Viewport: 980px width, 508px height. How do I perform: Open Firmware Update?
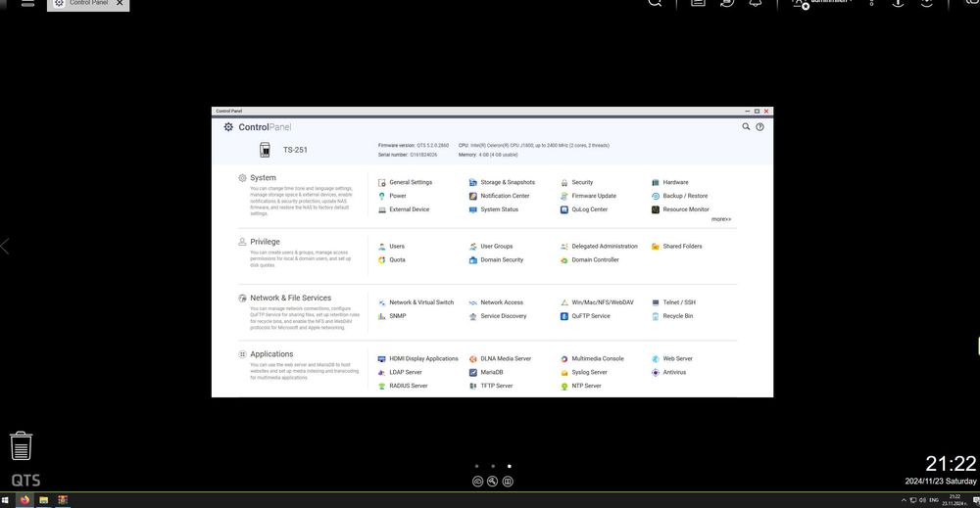coord(588,196)
